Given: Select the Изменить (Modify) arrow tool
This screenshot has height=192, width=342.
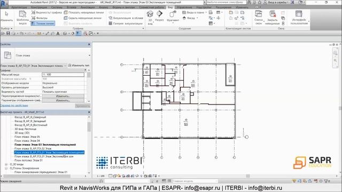Looking at the screenshot, I should pos(6,17).
